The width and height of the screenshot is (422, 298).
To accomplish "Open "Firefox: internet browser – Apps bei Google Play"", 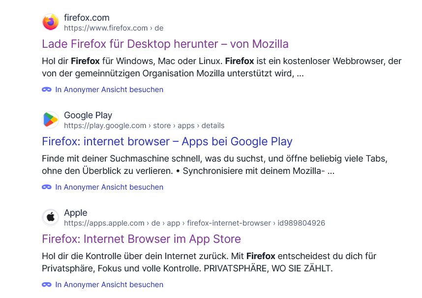I will coord(167,141).
